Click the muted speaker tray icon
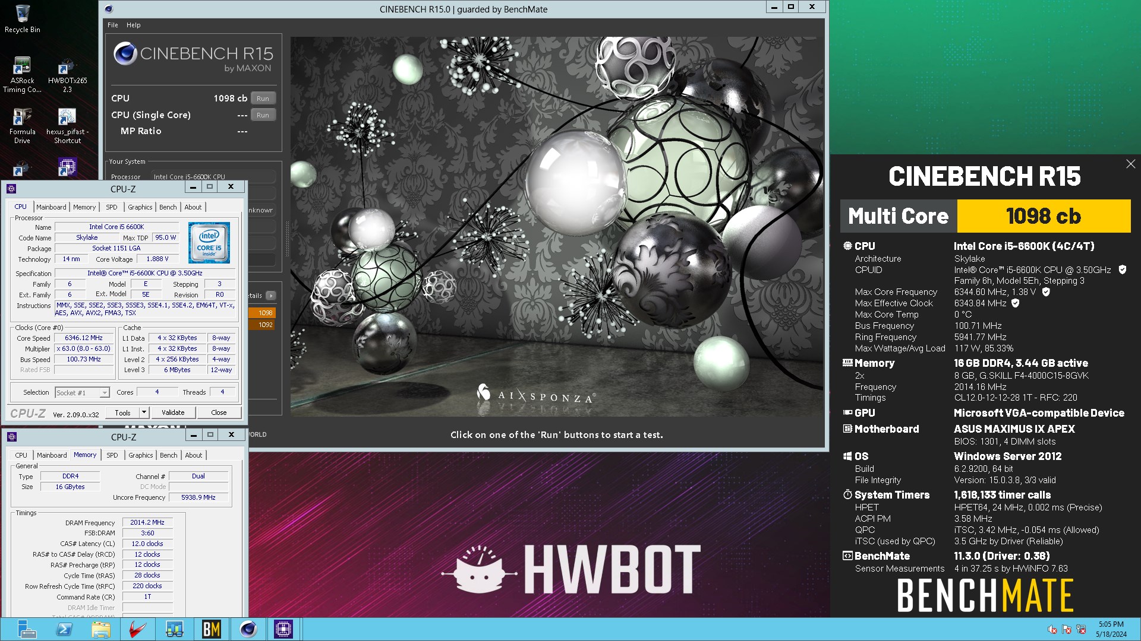 pyautogui.click(x=1052, y=630)
